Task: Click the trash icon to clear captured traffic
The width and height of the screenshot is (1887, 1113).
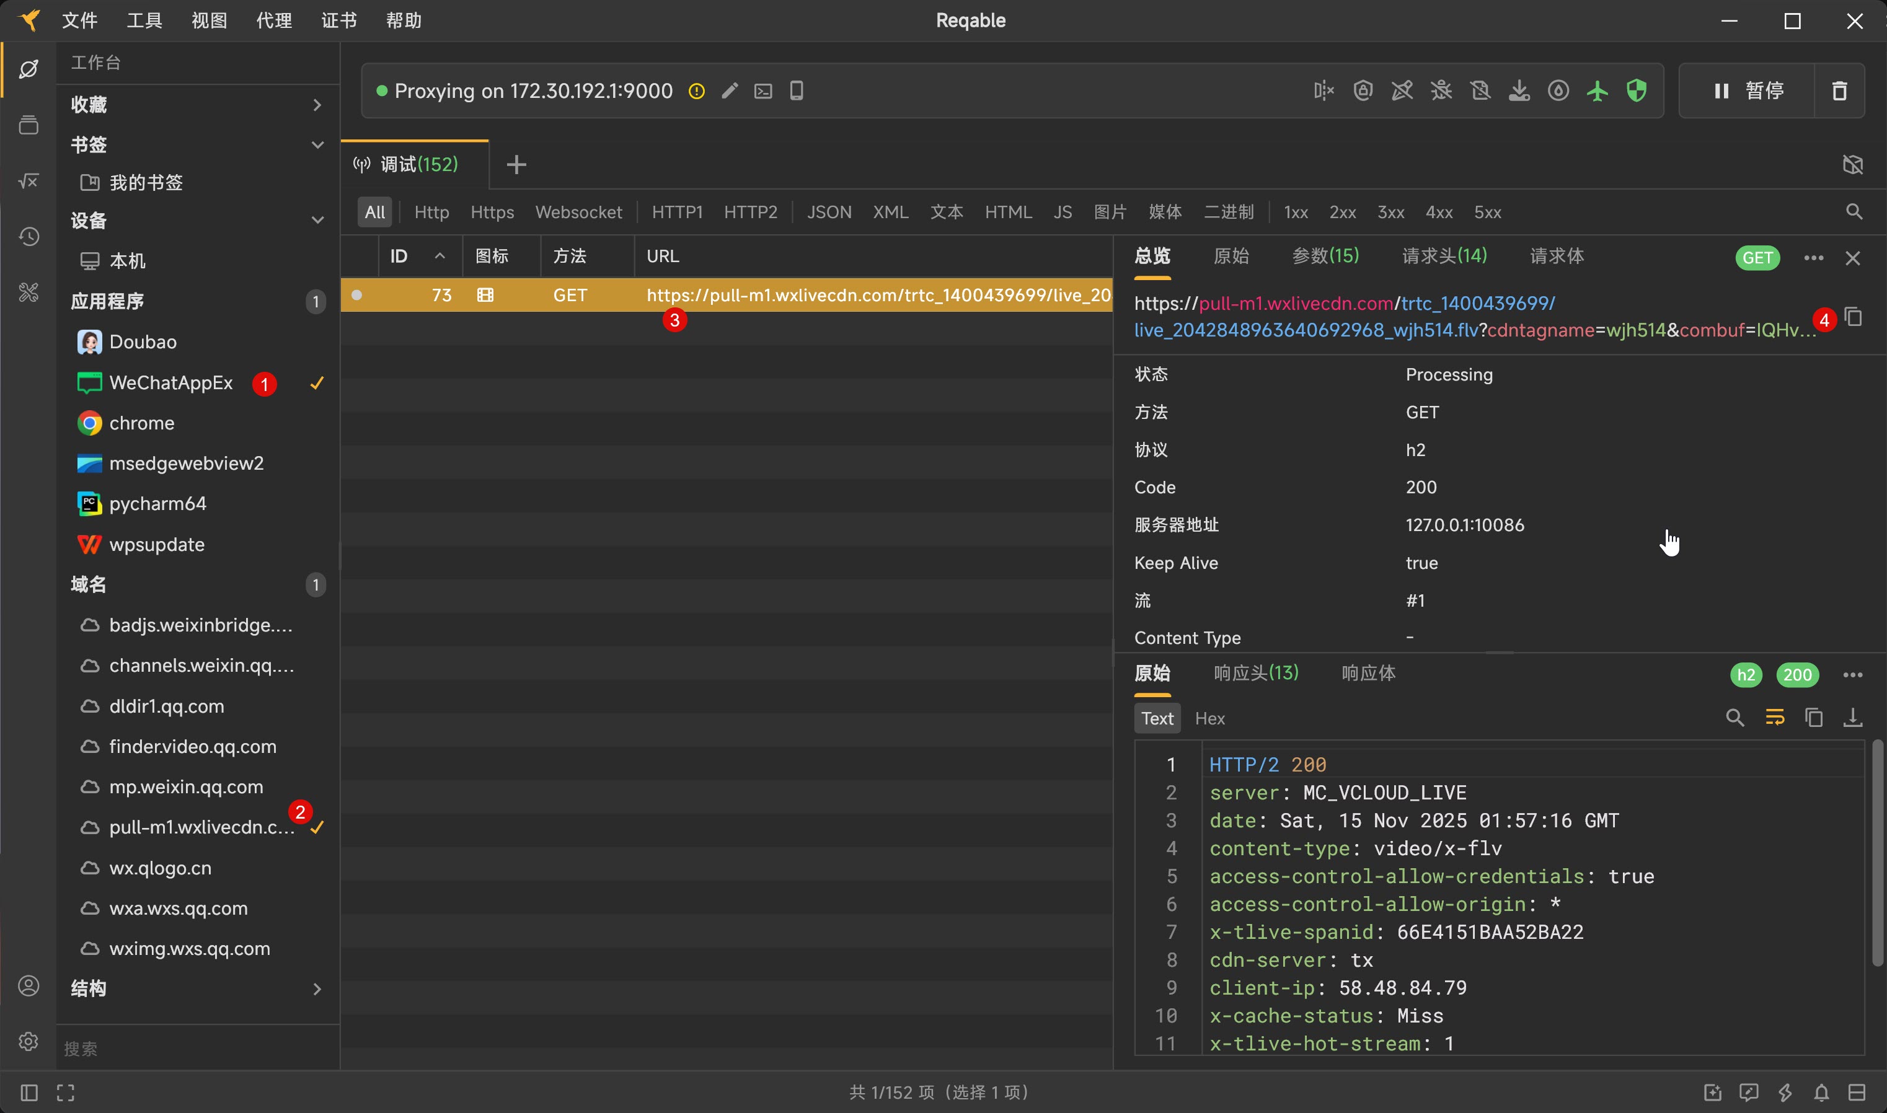Action: pyautogui.click(x=1839, y=90)
